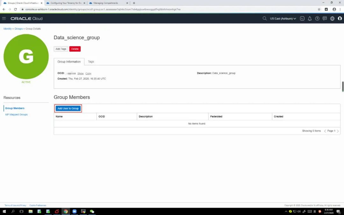Expand the US East (Ashburn) region dropdown
The image size is (344, 215).
tap(283, 18)
